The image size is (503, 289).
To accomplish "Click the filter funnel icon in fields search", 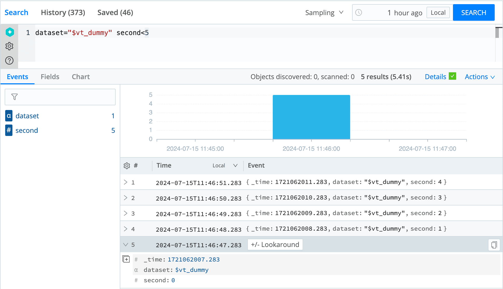I will click(15, 97).
